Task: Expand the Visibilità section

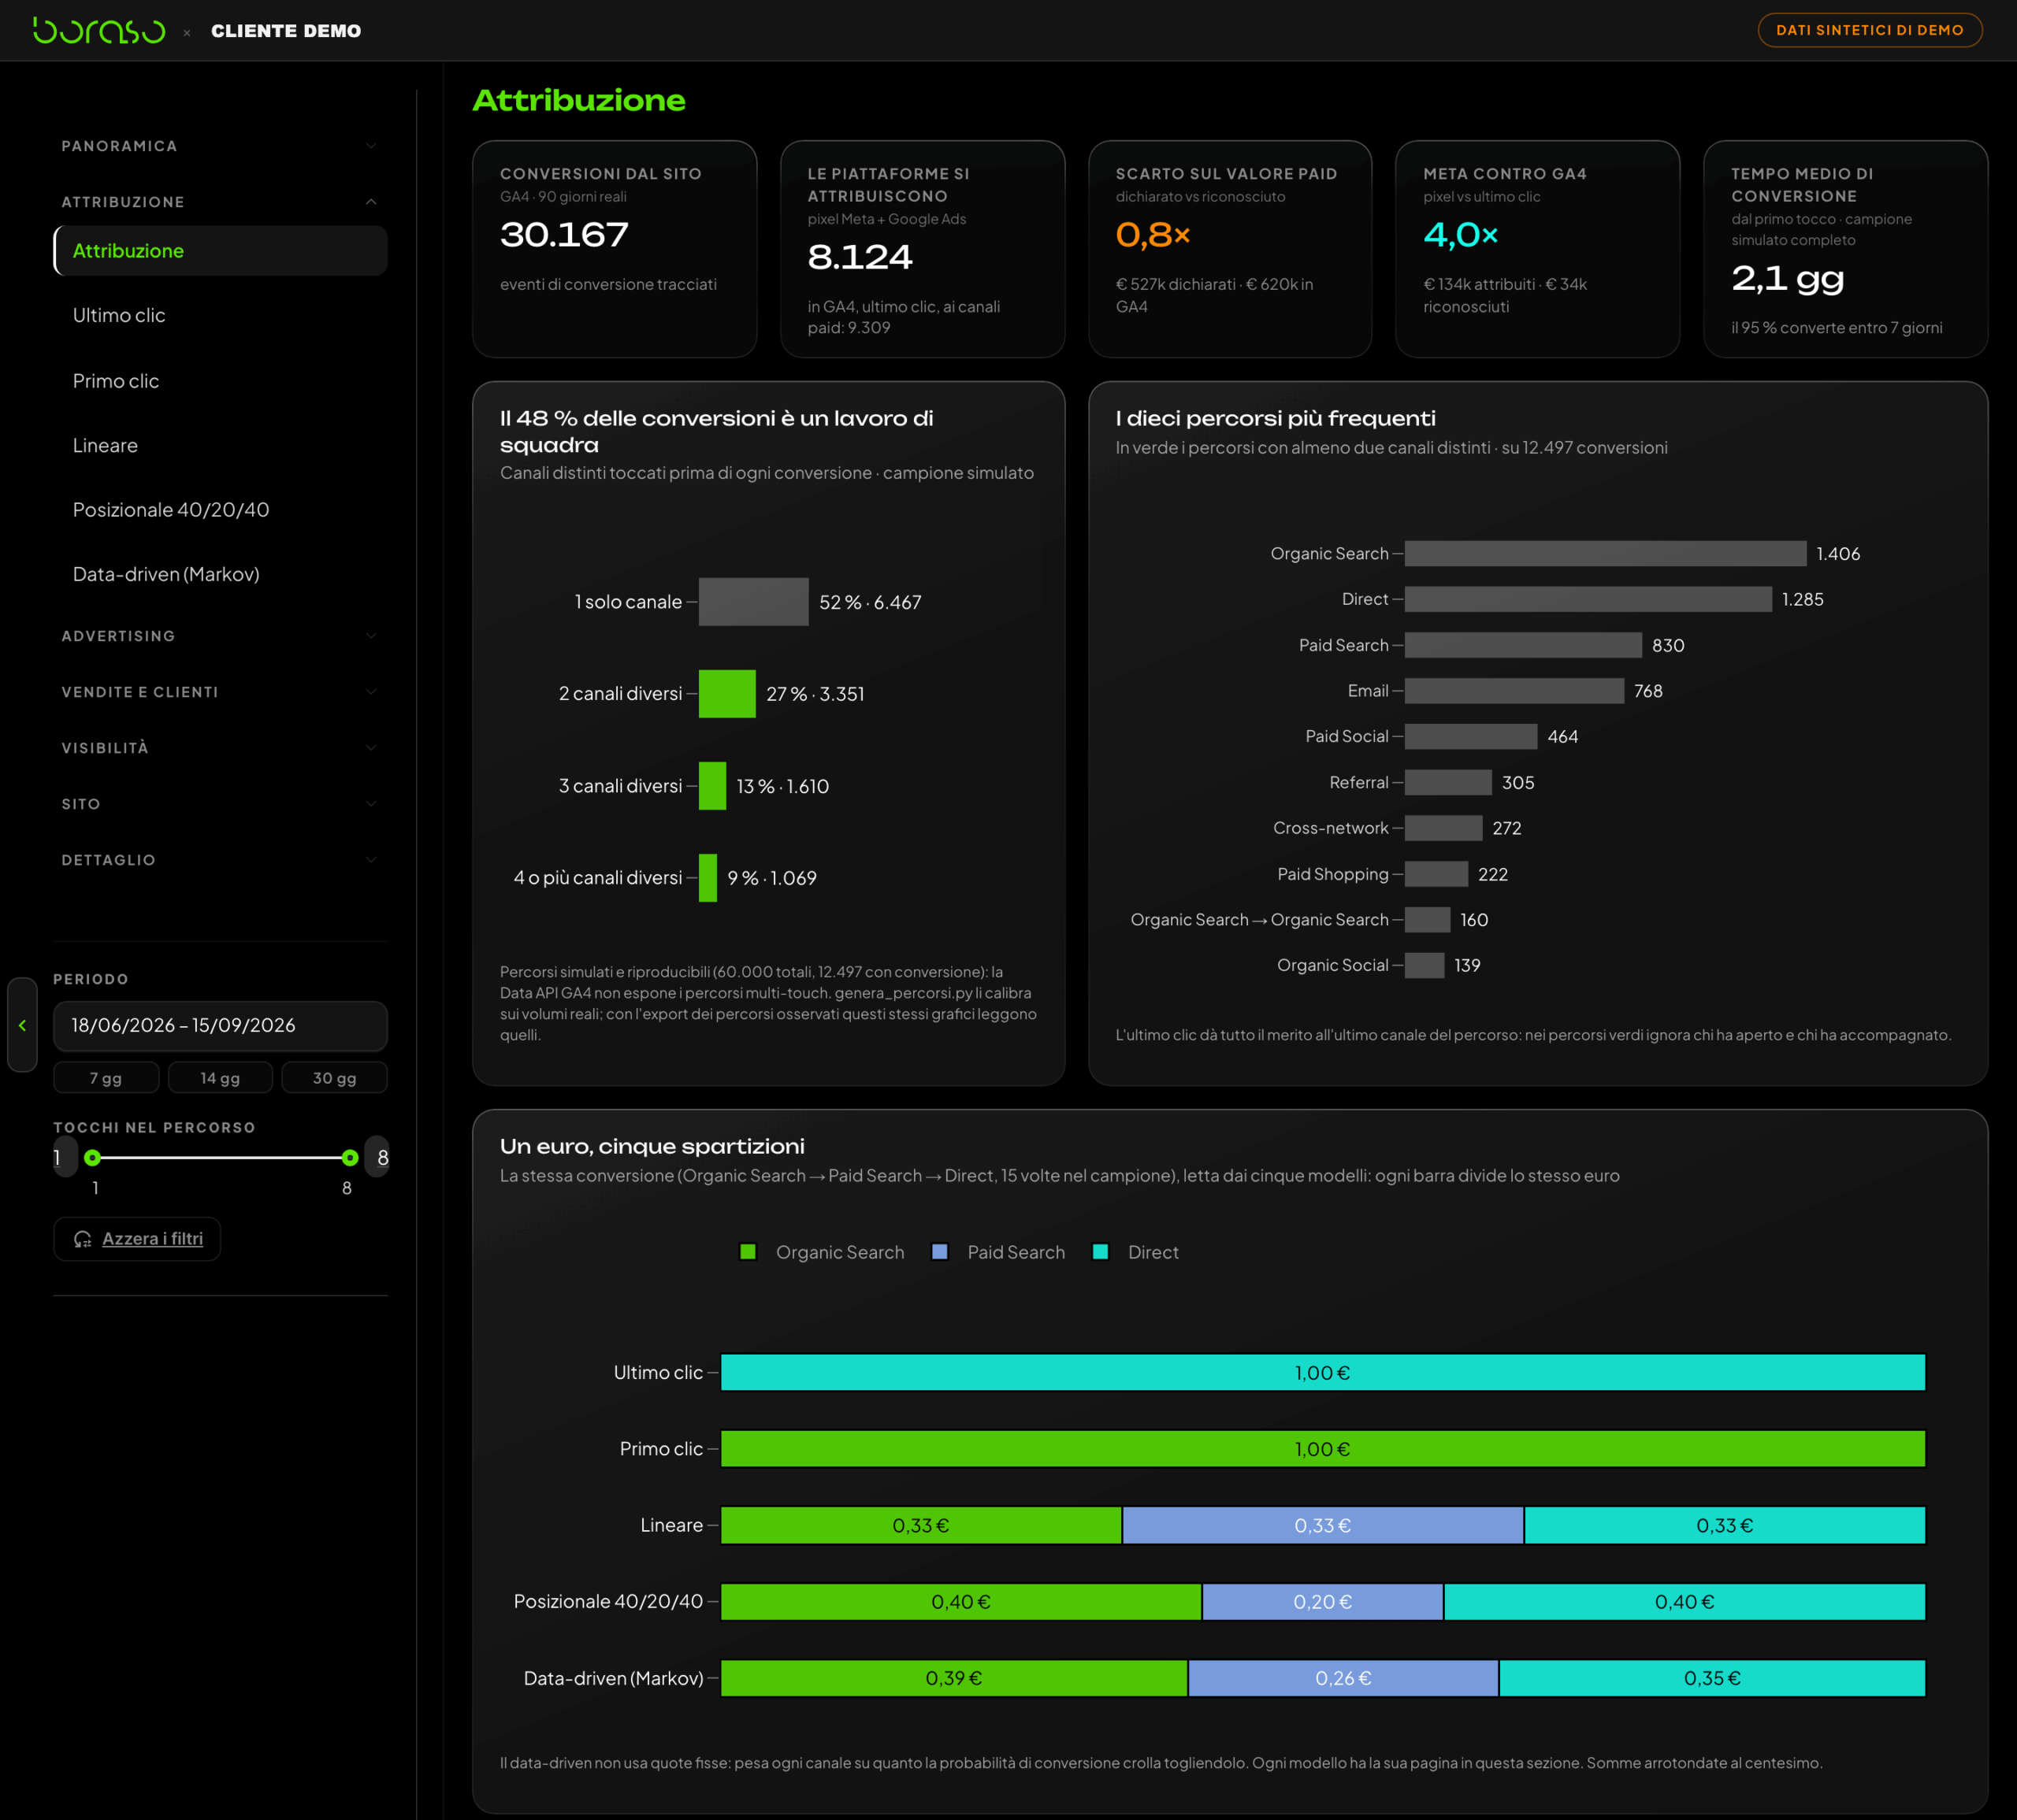Action: click(x=219, y=748)
